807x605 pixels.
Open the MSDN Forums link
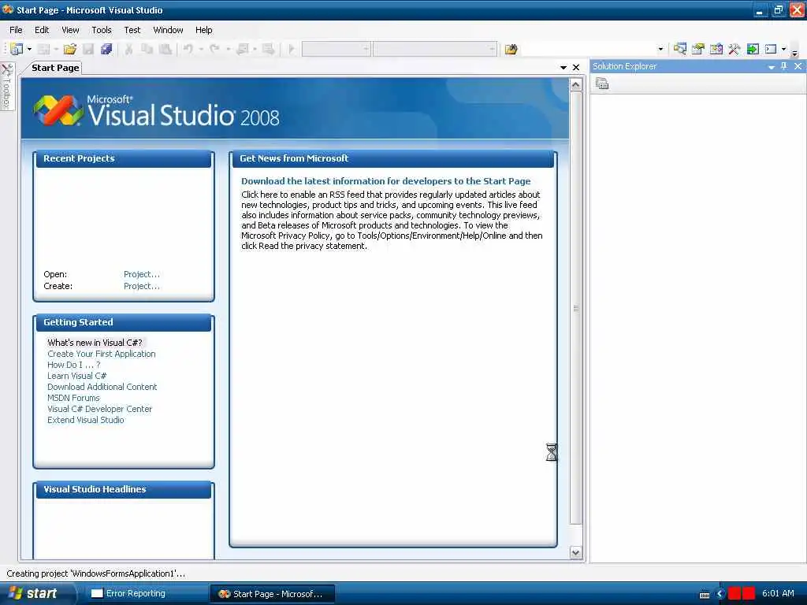(x=73, y=398)
